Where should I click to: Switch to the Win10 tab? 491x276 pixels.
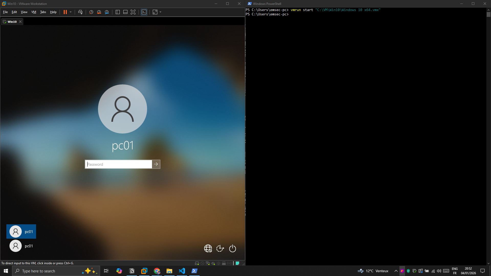tap(12, 22)
